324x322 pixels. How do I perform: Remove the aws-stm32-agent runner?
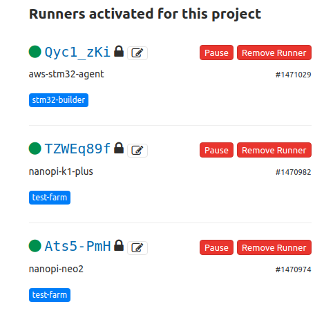(x=274, y=53)
